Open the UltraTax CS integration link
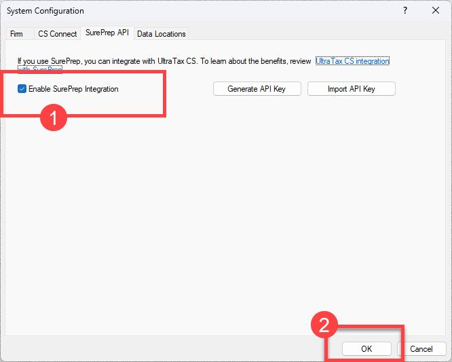This screenshot has width=452, height=362. click(352, 61)
